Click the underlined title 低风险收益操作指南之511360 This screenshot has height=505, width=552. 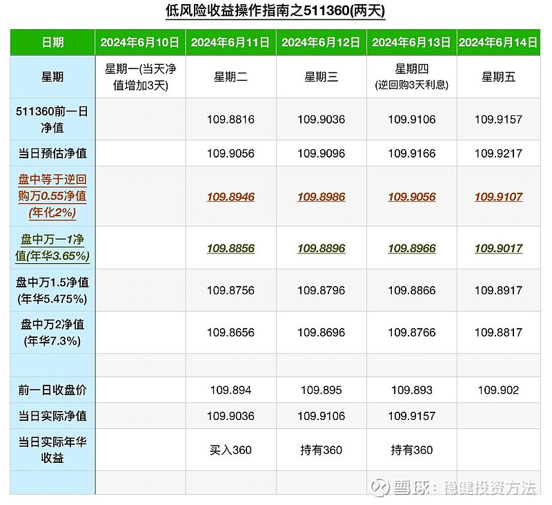[x=275, y=10]
